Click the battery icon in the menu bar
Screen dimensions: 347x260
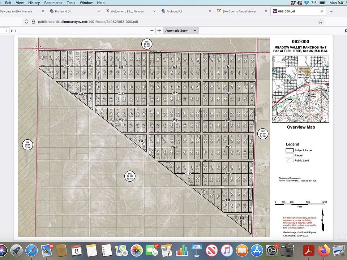tap(322, 3)
